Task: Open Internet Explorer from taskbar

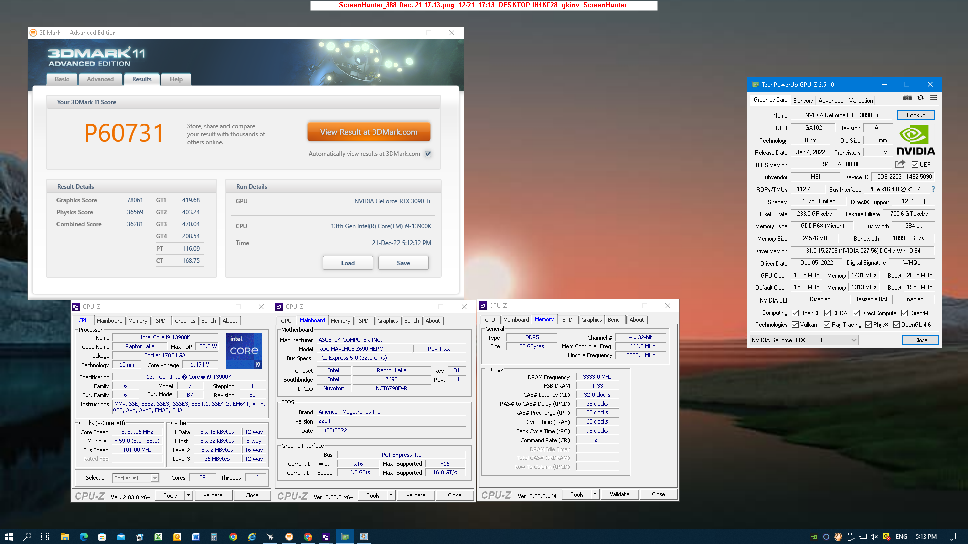Action: (251, 537)
